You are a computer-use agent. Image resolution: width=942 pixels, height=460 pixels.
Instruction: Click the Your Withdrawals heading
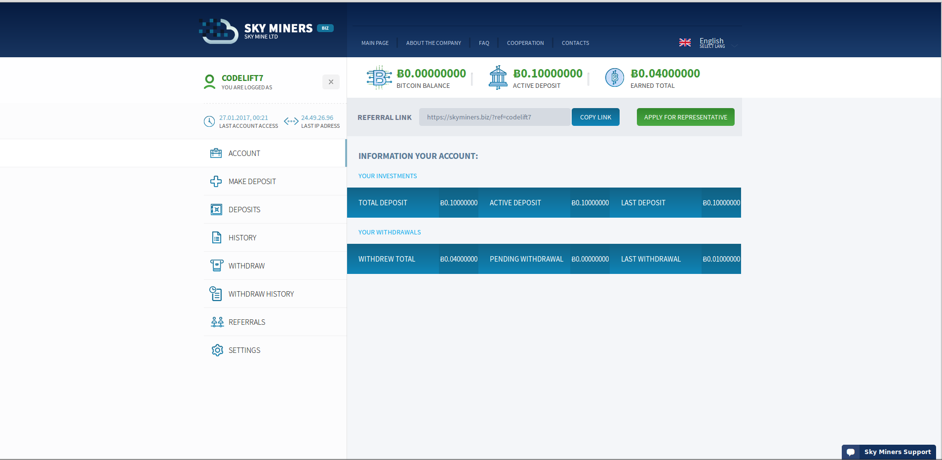pos(390,232)
